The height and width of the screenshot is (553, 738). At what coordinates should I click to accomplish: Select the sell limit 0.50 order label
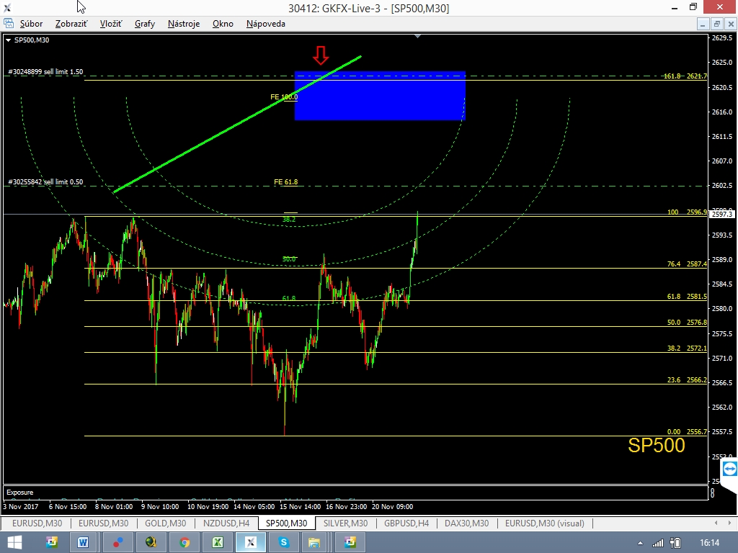click(x=45, y=182)
